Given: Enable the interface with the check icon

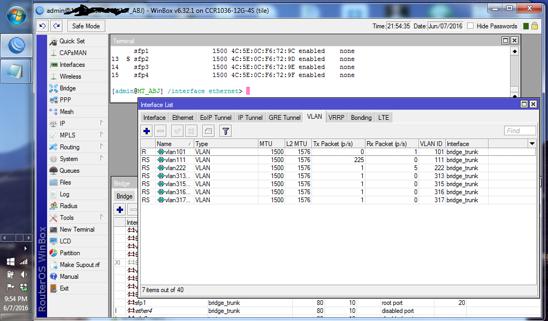Looking at the screenshot, I should coord(176,131).
